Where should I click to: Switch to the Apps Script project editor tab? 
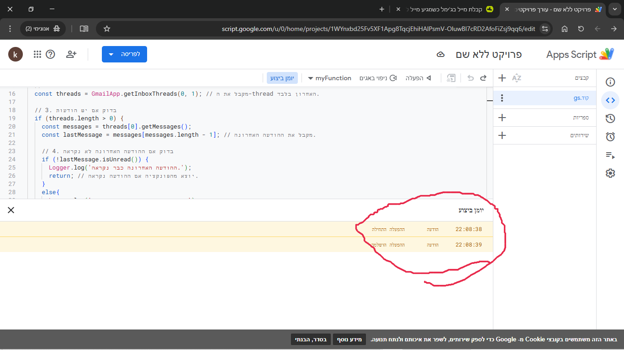point(554,9)
